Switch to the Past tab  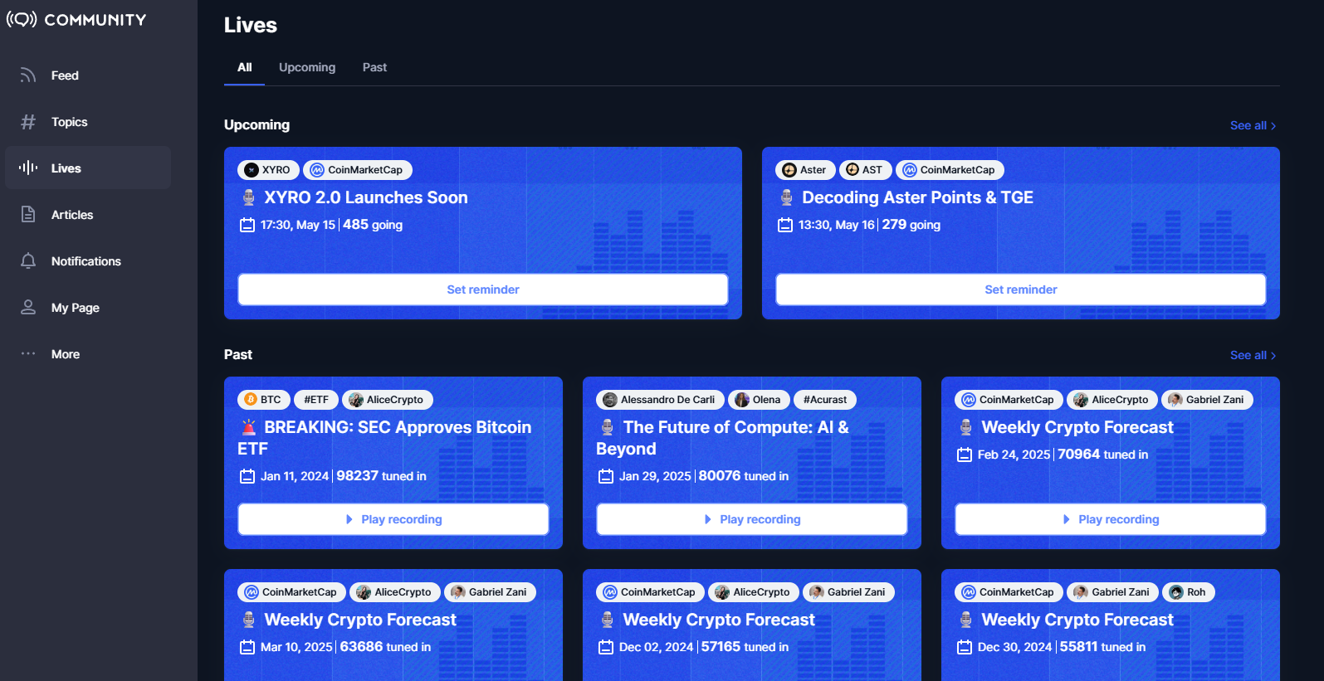point(374,67)
